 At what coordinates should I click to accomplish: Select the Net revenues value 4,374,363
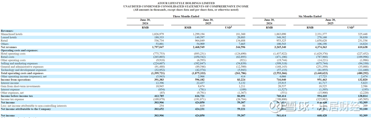[x=324, y=47]
